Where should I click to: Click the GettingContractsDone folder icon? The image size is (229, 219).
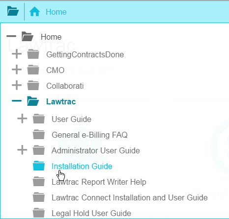tap(33, 54)
